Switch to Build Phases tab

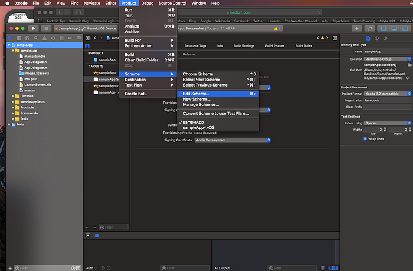[x=275, y=46]
